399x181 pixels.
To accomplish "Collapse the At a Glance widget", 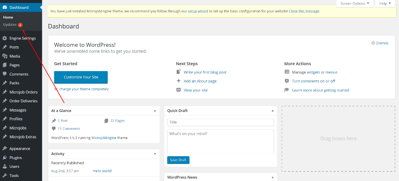I will (x=155, y=111).
